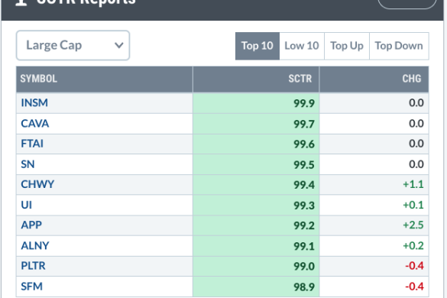Click PLTR's change value -0.4
Viewport: 447px width, 298px height.
pyautogui.click(x=414, y=266)
